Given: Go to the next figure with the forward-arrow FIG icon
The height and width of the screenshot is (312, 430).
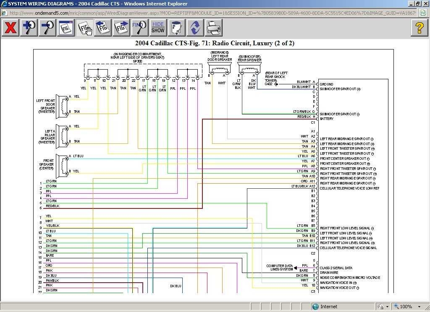Looking at the screenshot, I should click(x=121, y=28).
